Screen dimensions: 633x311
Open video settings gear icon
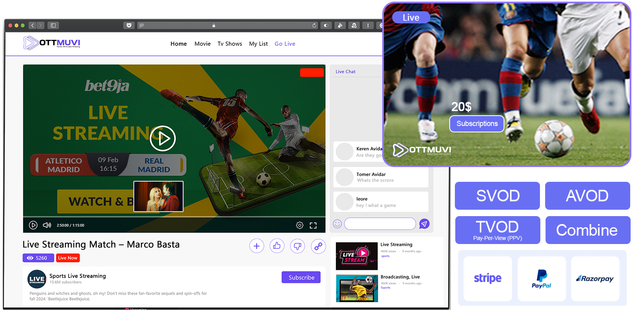300,225
